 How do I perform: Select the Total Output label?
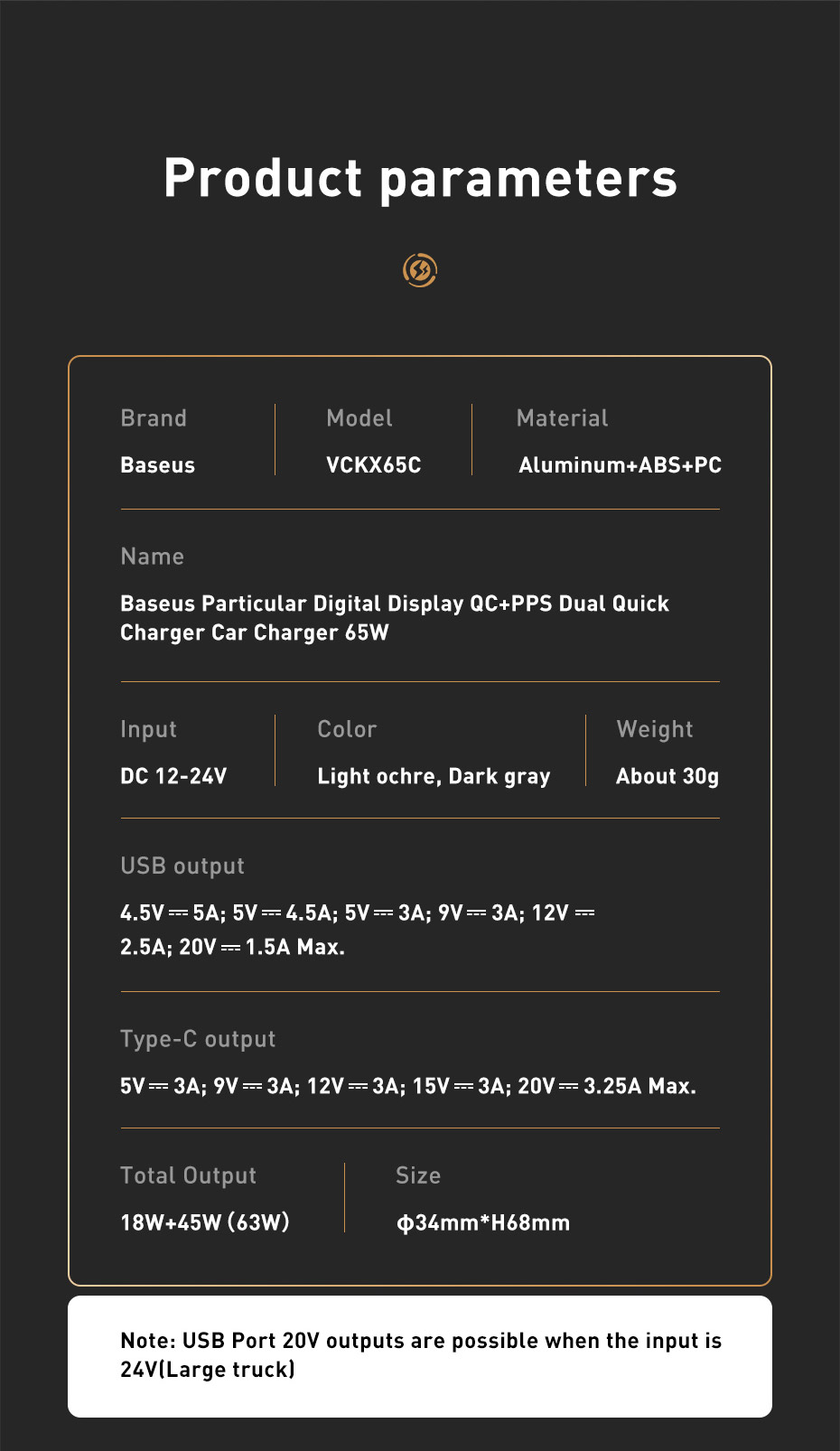(x=188, y=1175)
